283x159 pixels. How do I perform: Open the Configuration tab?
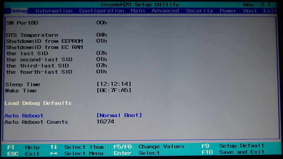(102, 11)
